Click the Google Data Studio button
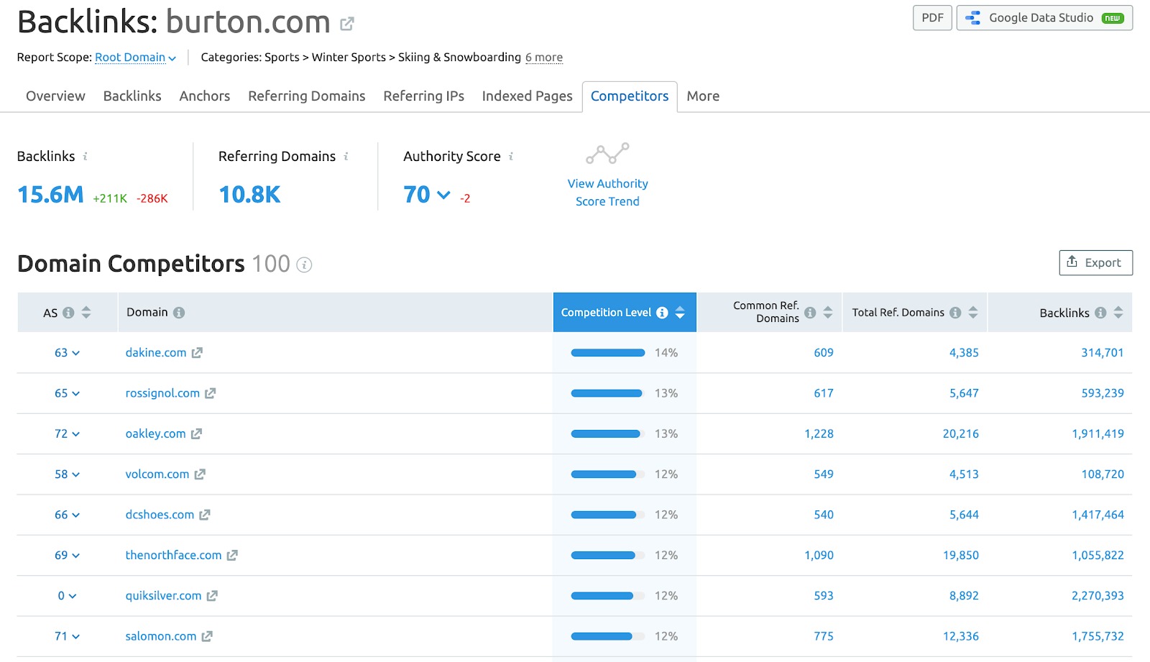The height and width of the screenshot is (662, 1150). pyautogui.click(x=1044, y=18)
